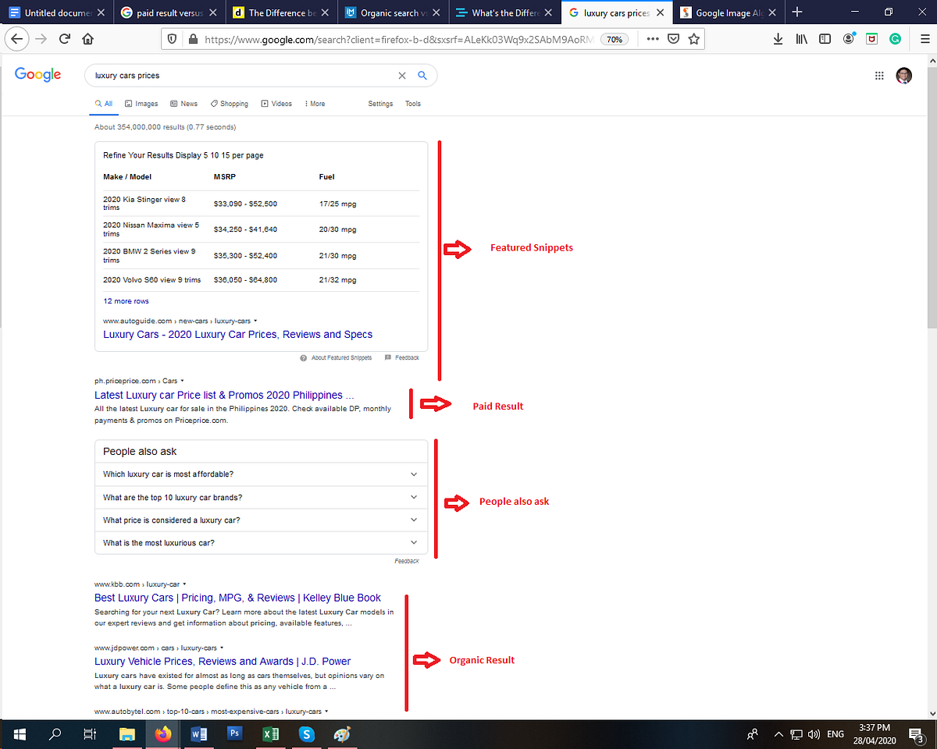Switch to the 'Organic search' browser tab
The width and height of the screenshot is (937, 749).
pos(387,12)
